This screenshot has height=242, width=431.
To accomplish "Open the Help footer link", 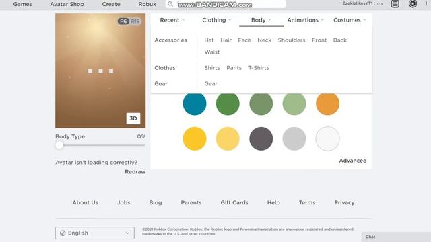I will click(x=273, y=202).
